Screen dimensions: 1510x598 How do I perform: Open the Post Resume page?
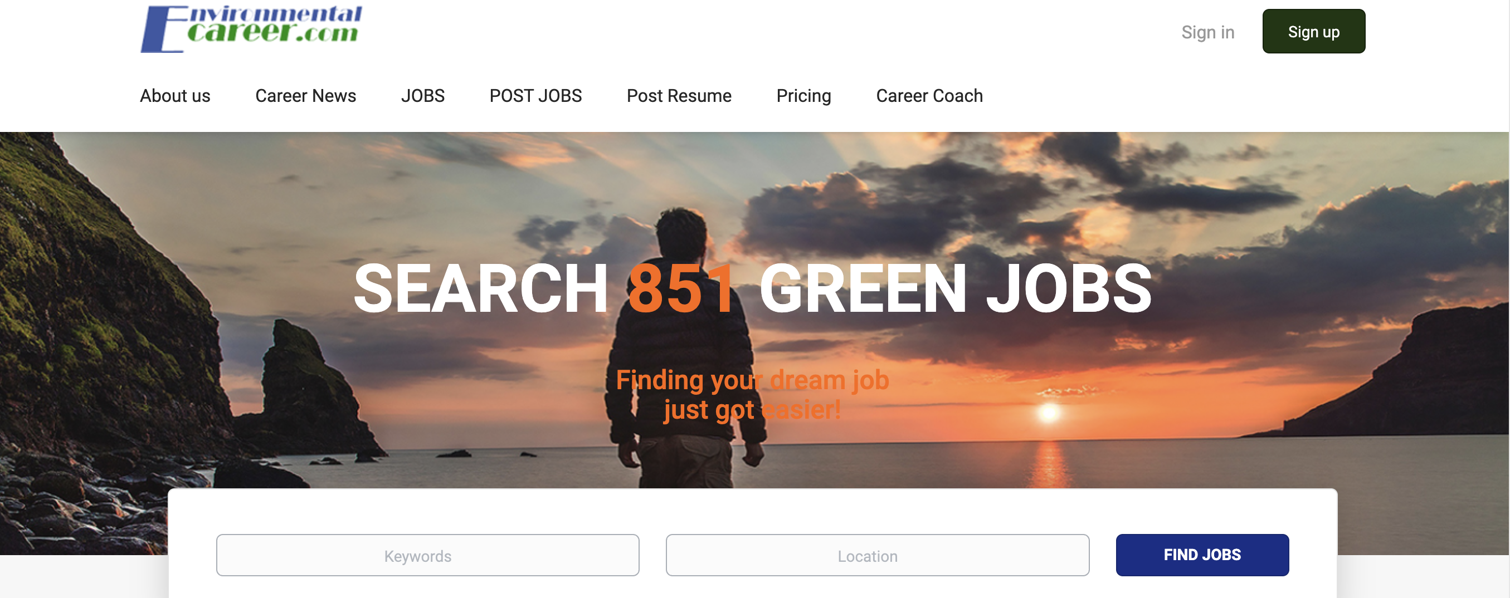point(679,95)
